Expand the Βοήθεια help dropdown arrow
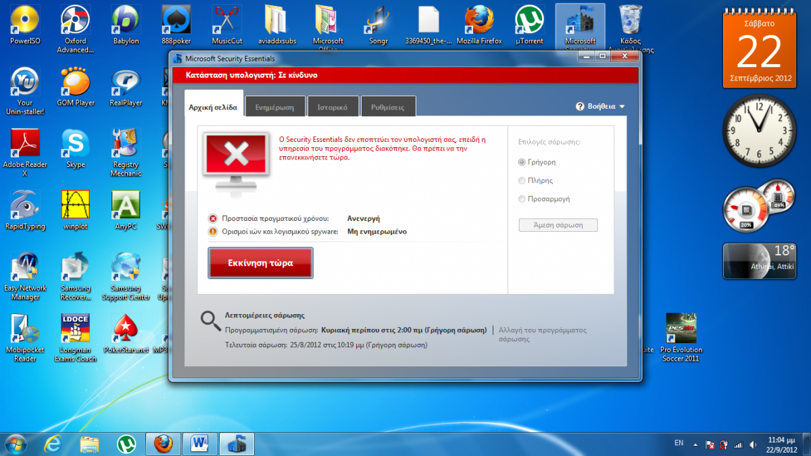Image resolution: width=811 pixels, height=456 pixels. [x=622, y=107]
